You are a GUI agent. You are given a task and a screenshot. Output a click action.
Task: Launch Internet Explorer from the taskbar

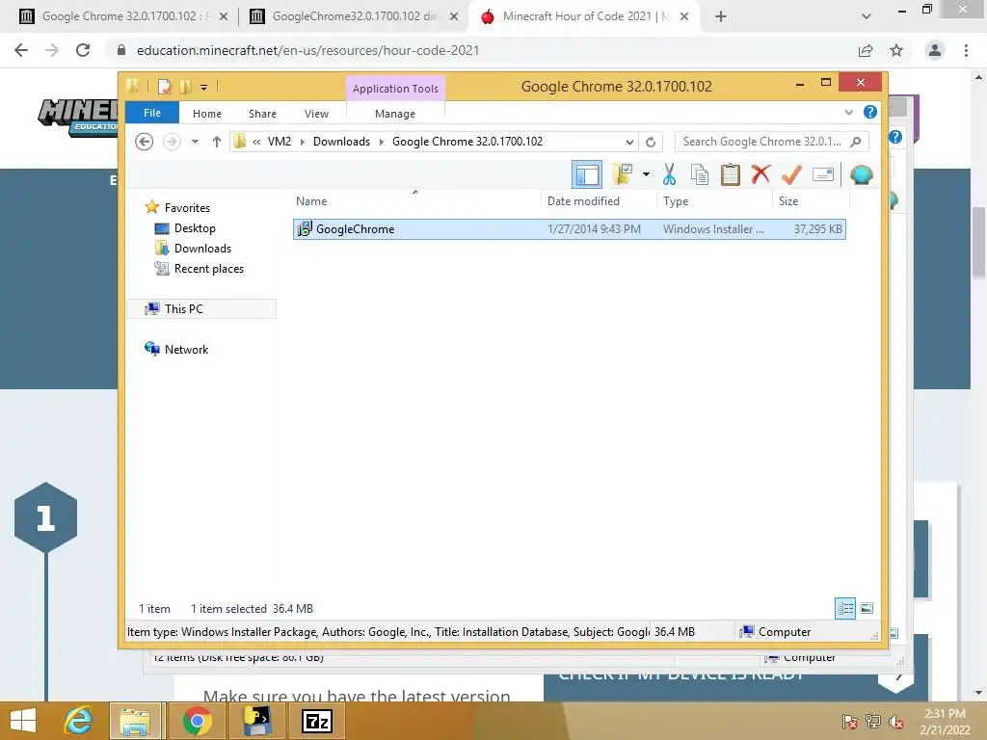click(79, 721)
